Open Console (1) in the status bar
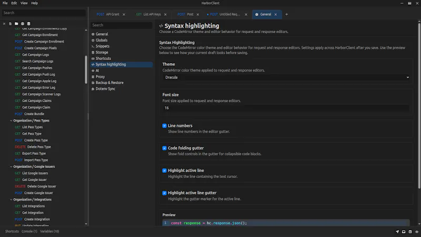This screenshot has height=237, width=421. pos(29,231)
